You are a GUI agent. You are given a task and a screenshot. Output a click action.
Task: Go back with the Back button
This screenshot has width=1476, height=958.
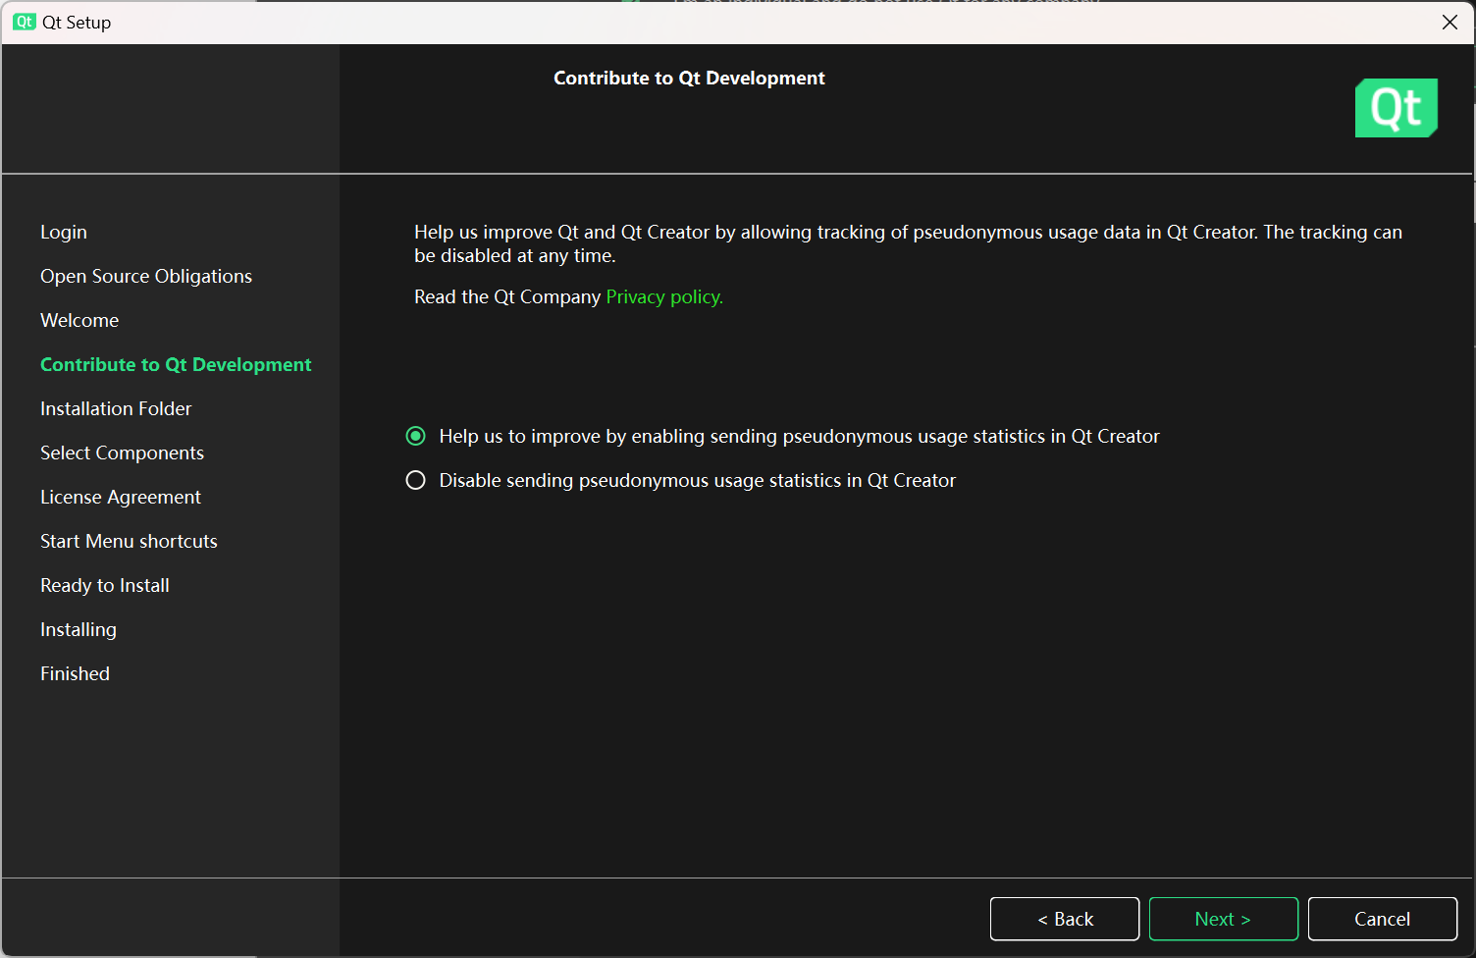click(x=1065, y=919)
